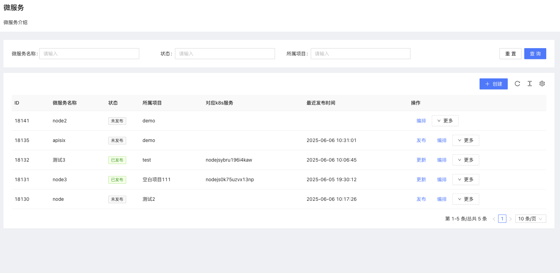
Task: Click 编排 link for apisix row
Action: tap(442, 140)
